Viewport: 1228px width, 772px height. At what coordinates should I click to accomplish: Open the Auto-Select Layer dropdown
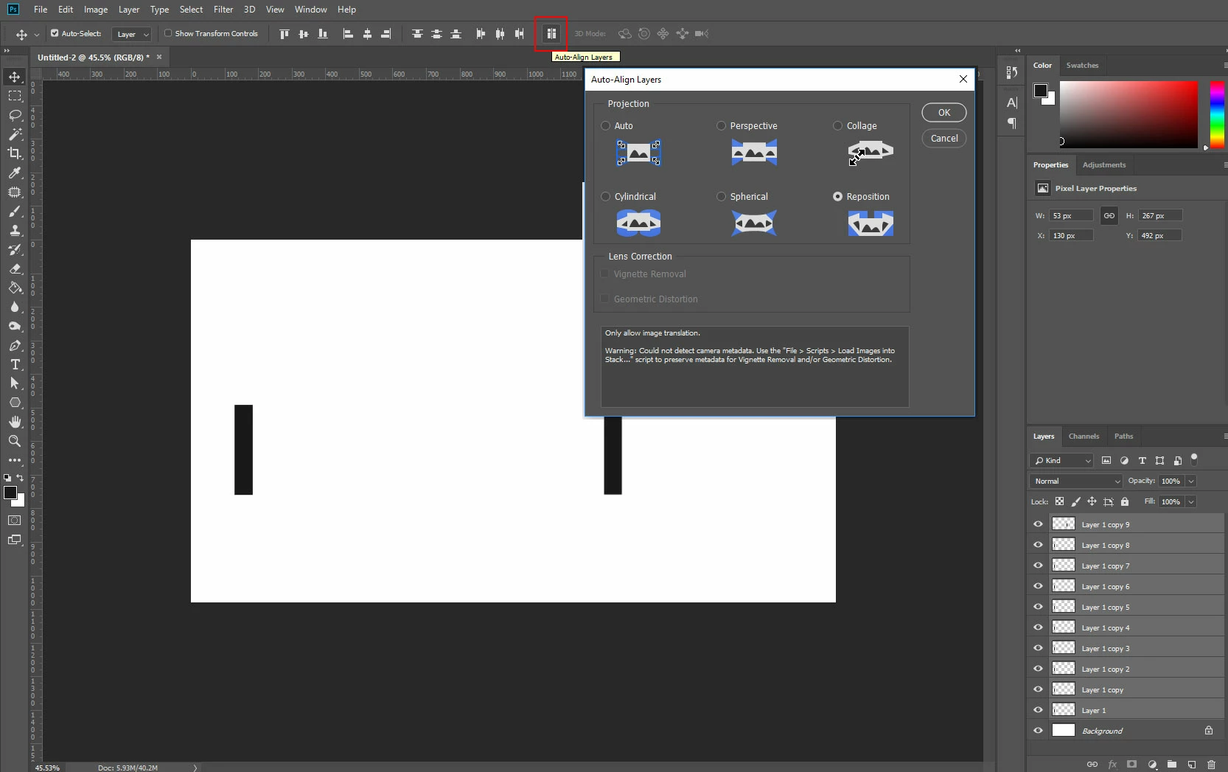(132, 34)
